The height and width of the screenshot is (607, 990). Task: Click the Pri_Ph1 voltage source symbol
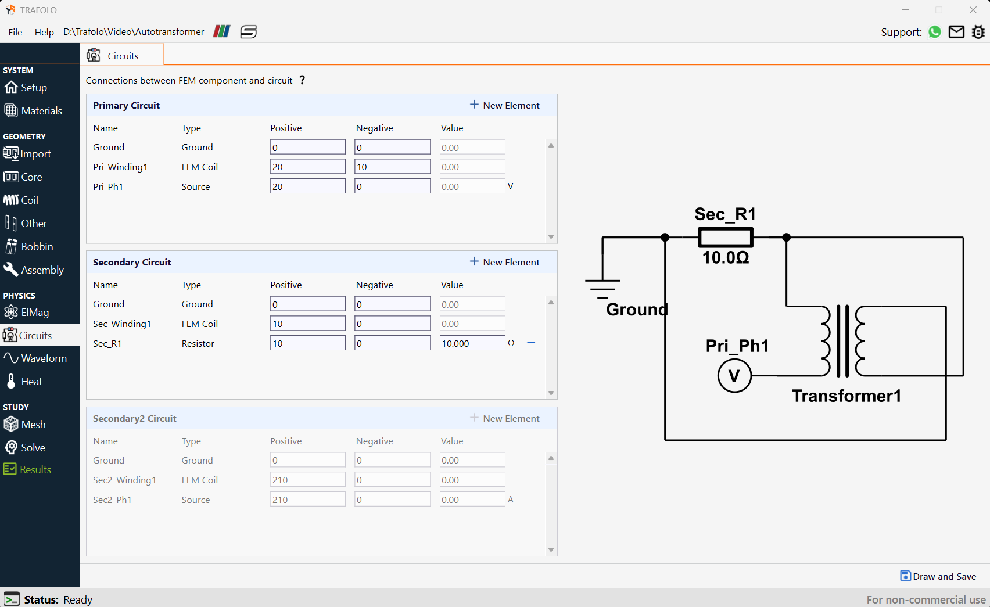click(x=734, y=376)
